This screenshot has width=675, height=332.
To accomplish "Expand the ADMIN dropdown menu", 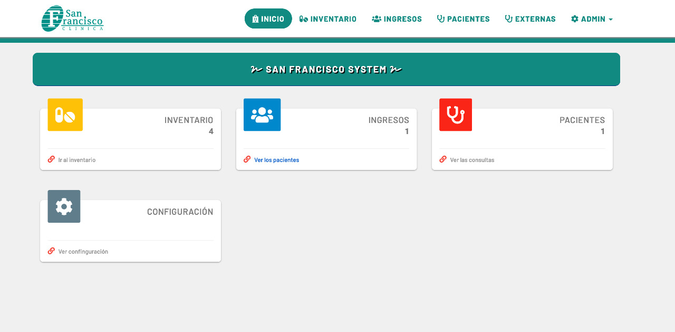I will [592, 19].
